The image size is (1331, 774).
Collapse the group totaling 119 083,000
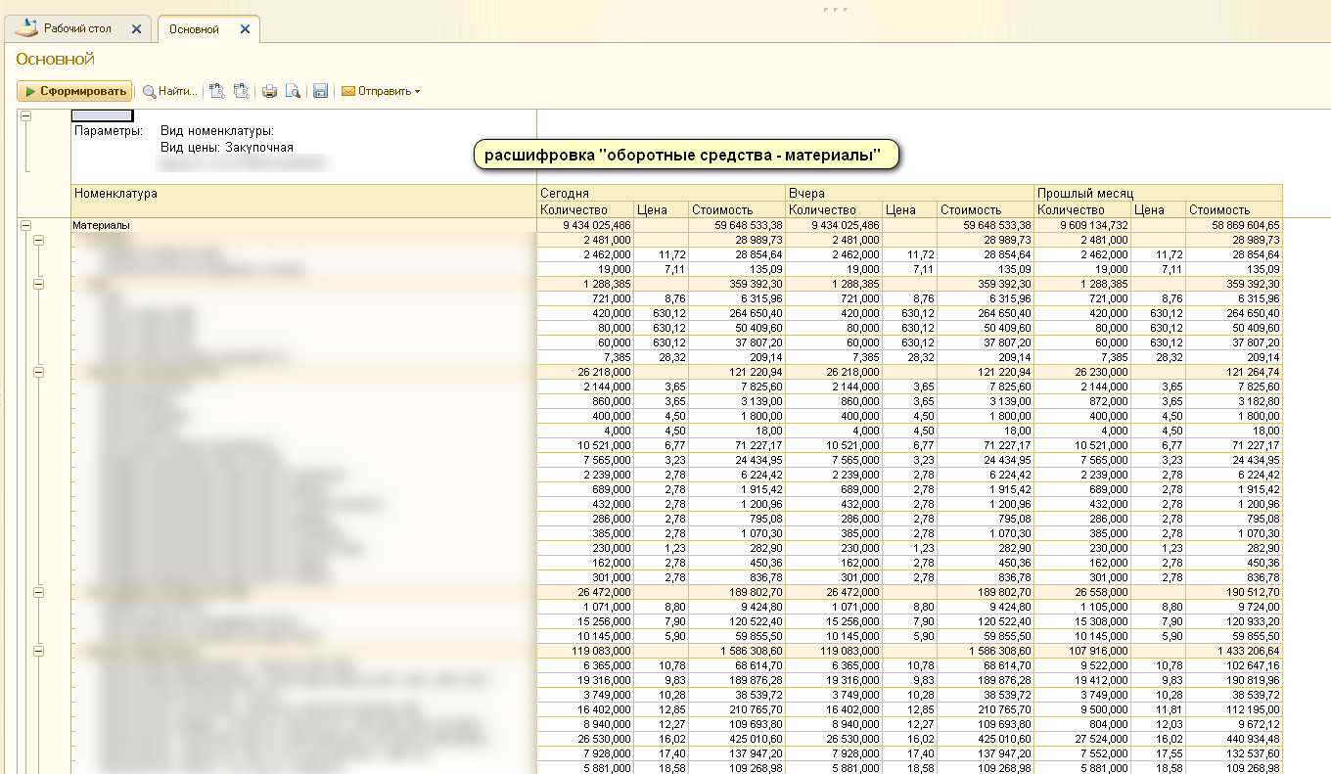(39, 651)
